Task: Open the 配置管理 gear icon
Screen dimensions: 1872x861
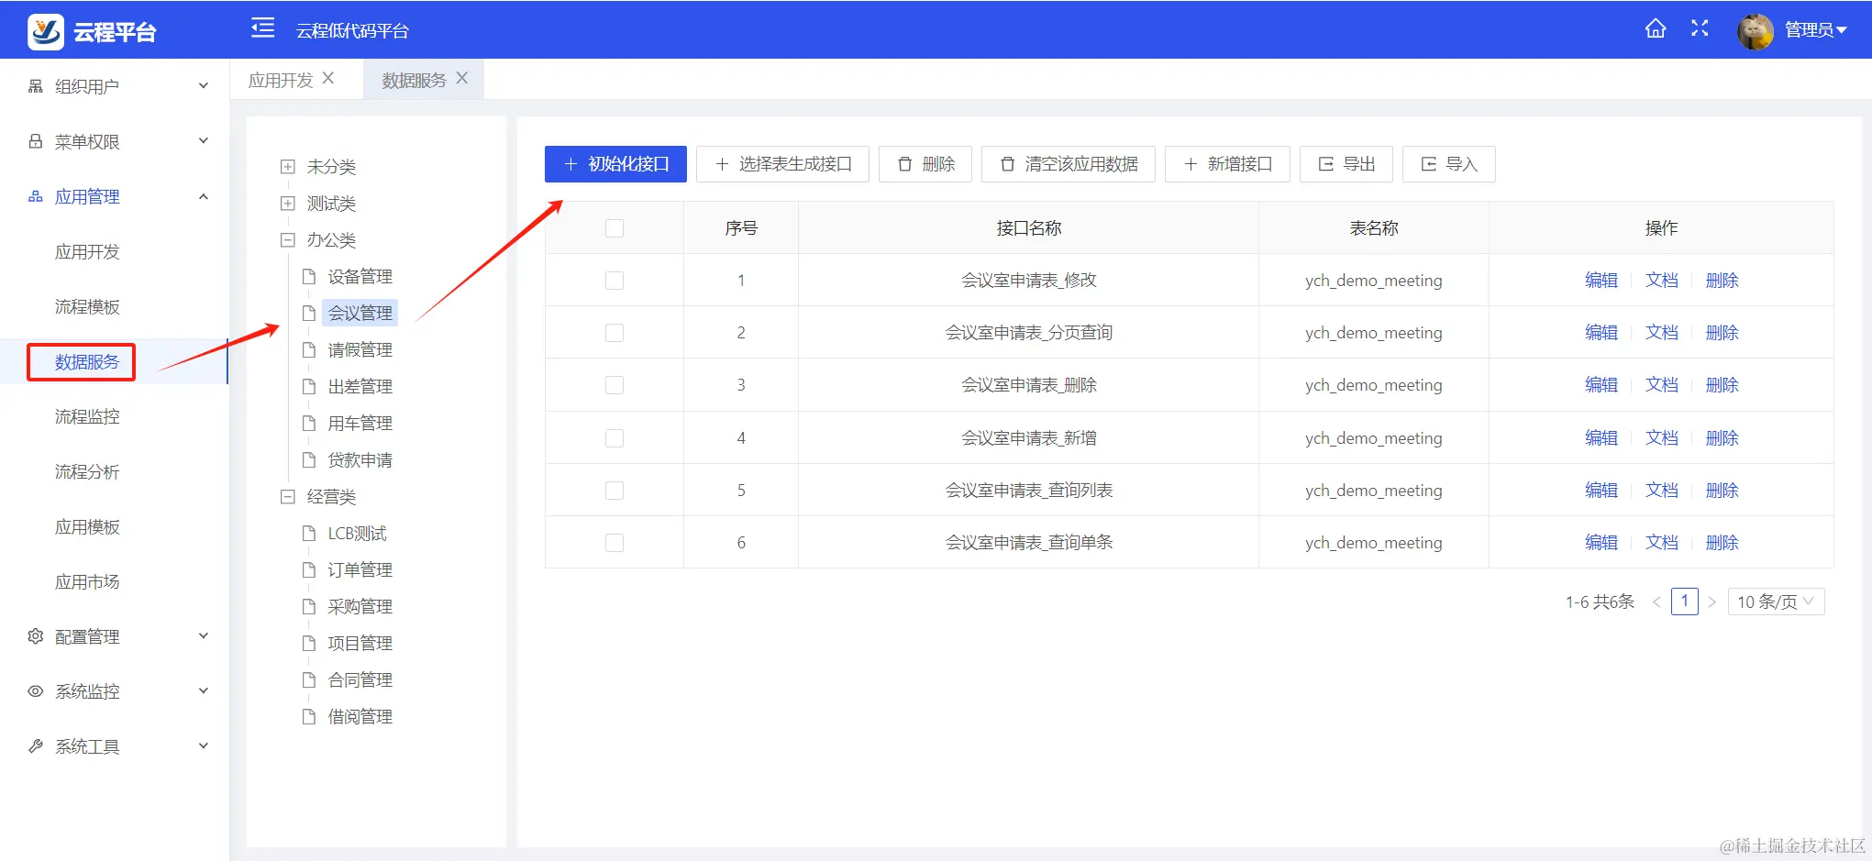Action: [34, 635]
